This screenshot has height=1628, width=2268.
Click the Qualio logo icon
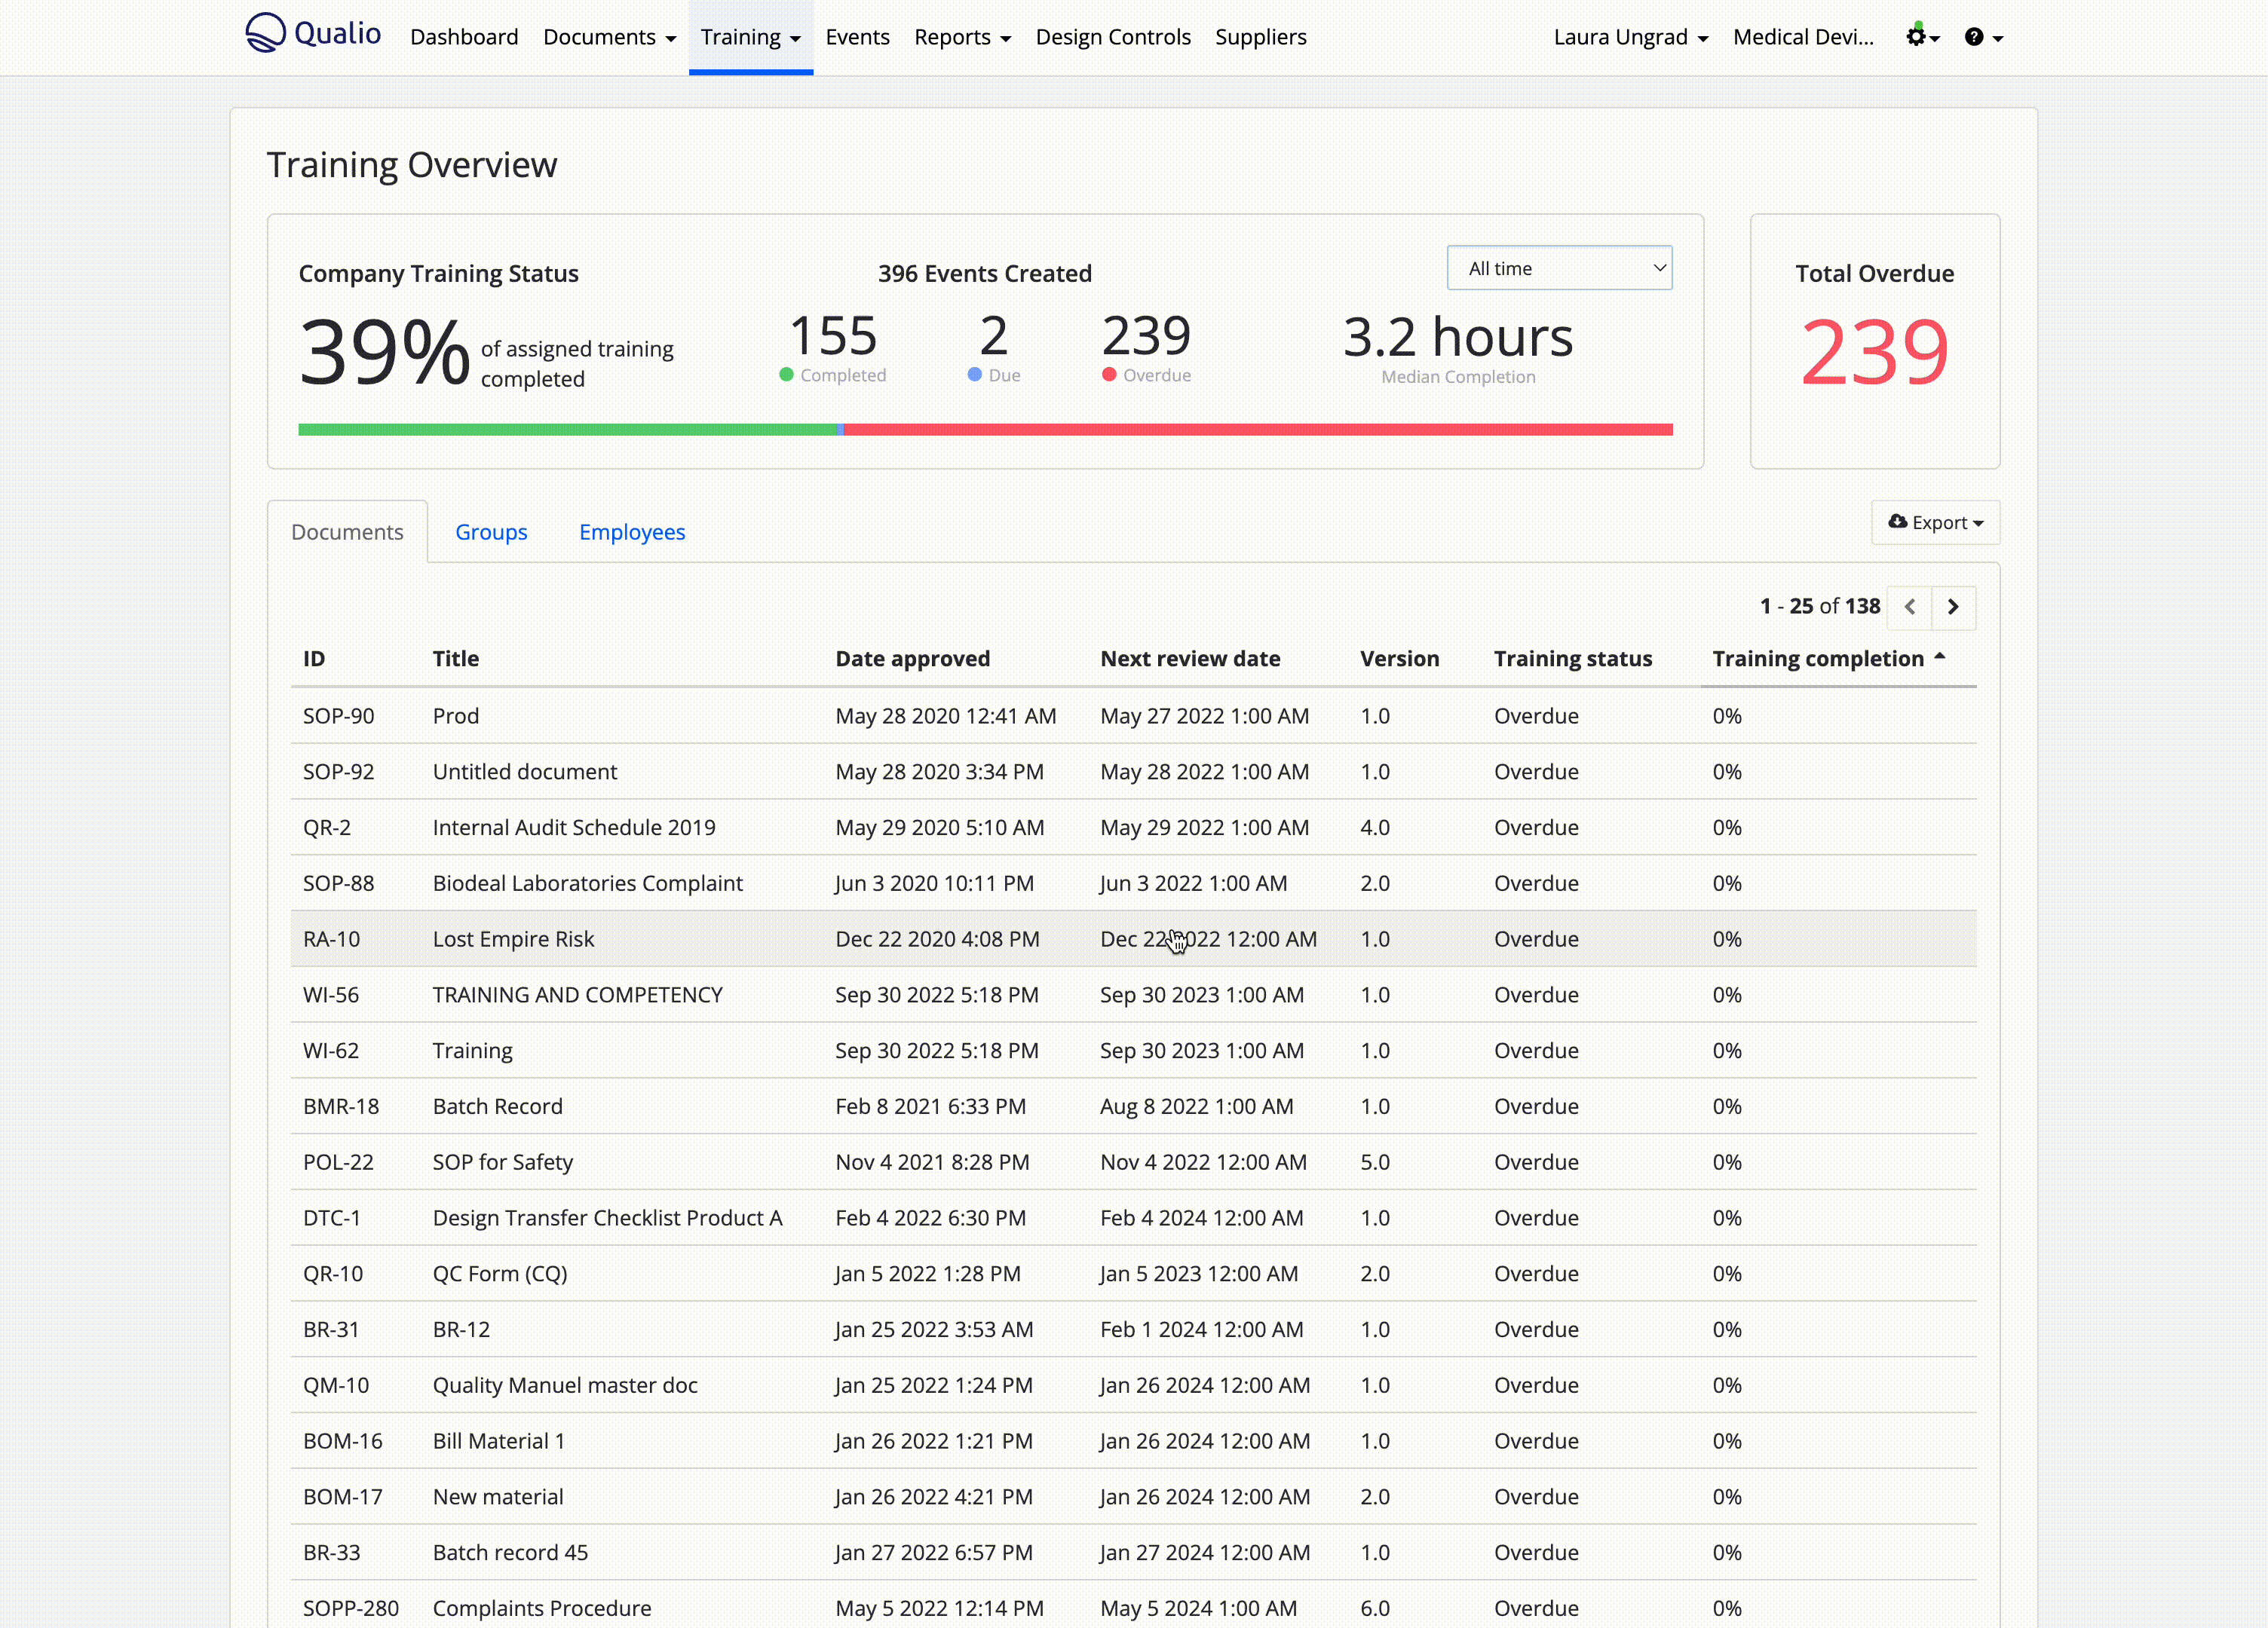pos(265,33)
